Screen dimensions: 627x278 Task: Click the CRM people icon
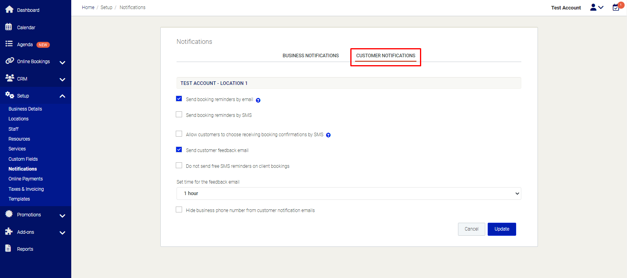click(x=9, y=78)
